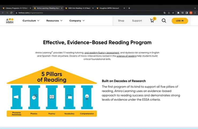Image resolution: width=198 pixels, height=129 pixels.
Task: Expand the Company dropdown menu
Action: [x=77, y=21]
